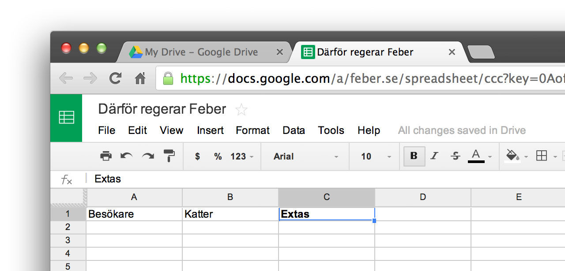Click the formula bar showing Extas
The width and height of the screenshot is (565, 271).
(327, 179)
